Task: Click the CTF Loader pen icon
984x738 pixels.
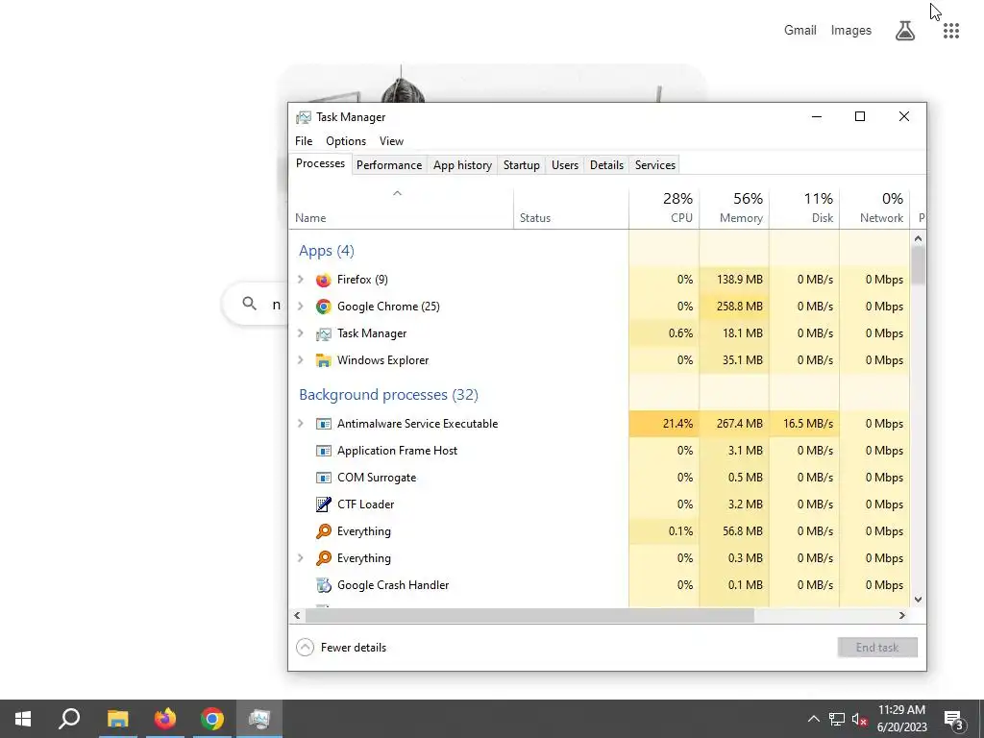Action: [x=323, y=504]
